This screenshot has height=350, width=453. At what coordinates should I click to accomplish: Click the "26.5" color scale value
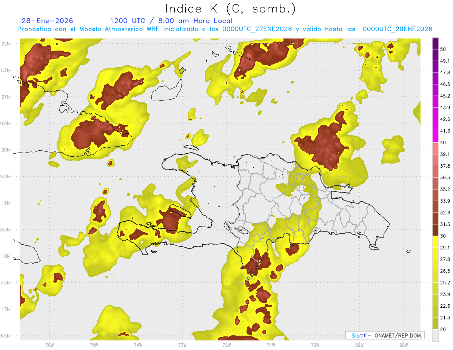[x=445, y=271]
